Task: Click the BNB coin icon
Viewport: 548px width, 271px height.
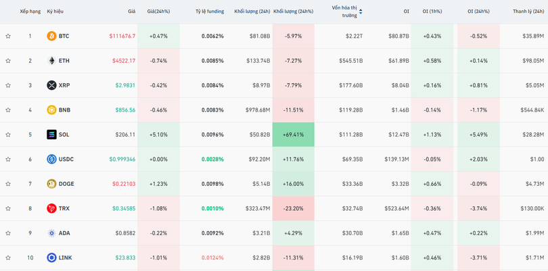Action: tap(51, 110)
